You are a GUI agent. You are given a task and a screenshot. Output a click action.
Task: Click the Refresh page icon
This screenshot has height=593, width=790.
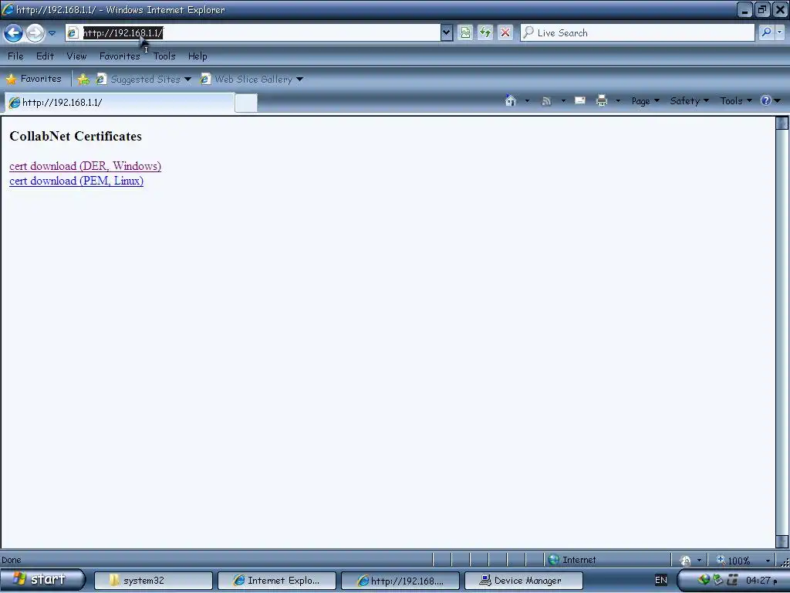pyautogui.click(x=484, y=32)
